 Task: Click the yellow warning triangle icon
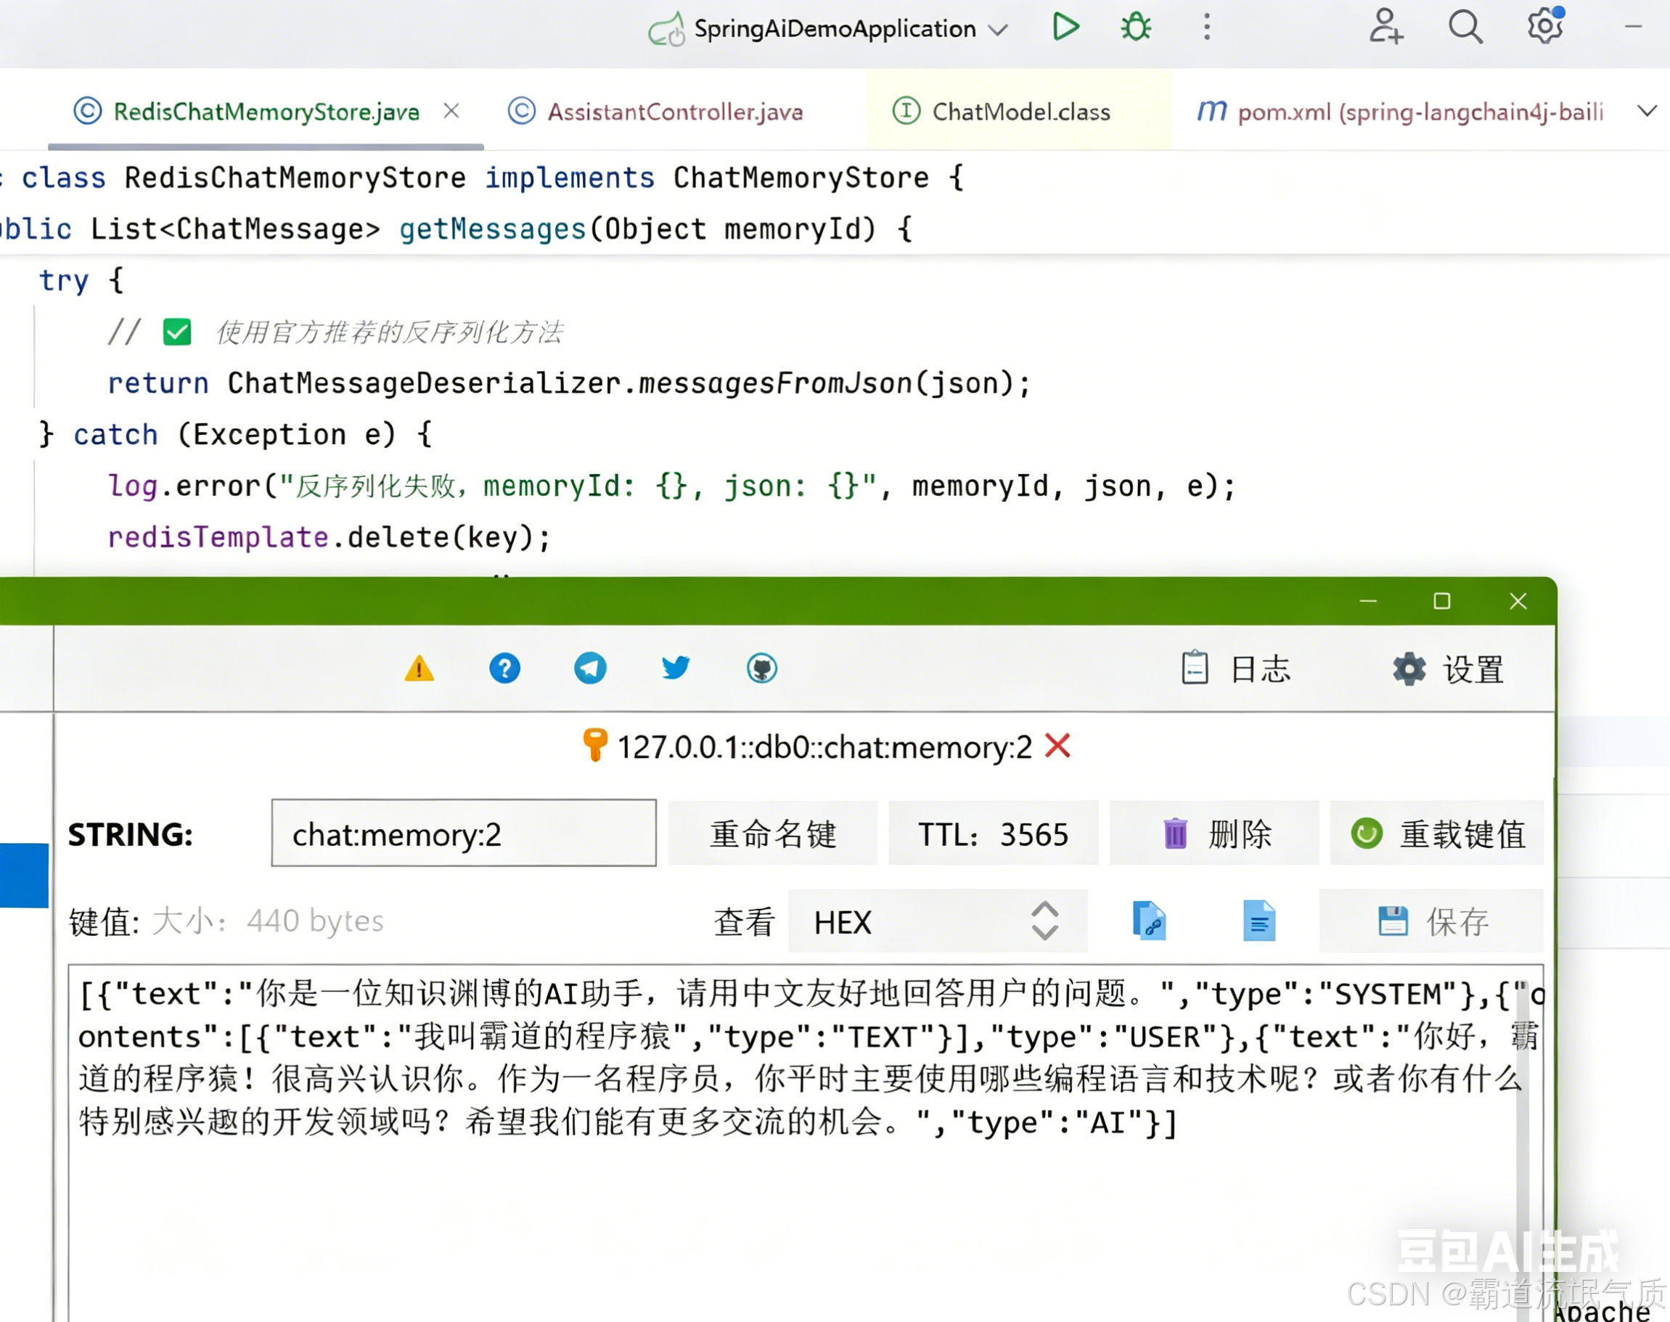419,668
